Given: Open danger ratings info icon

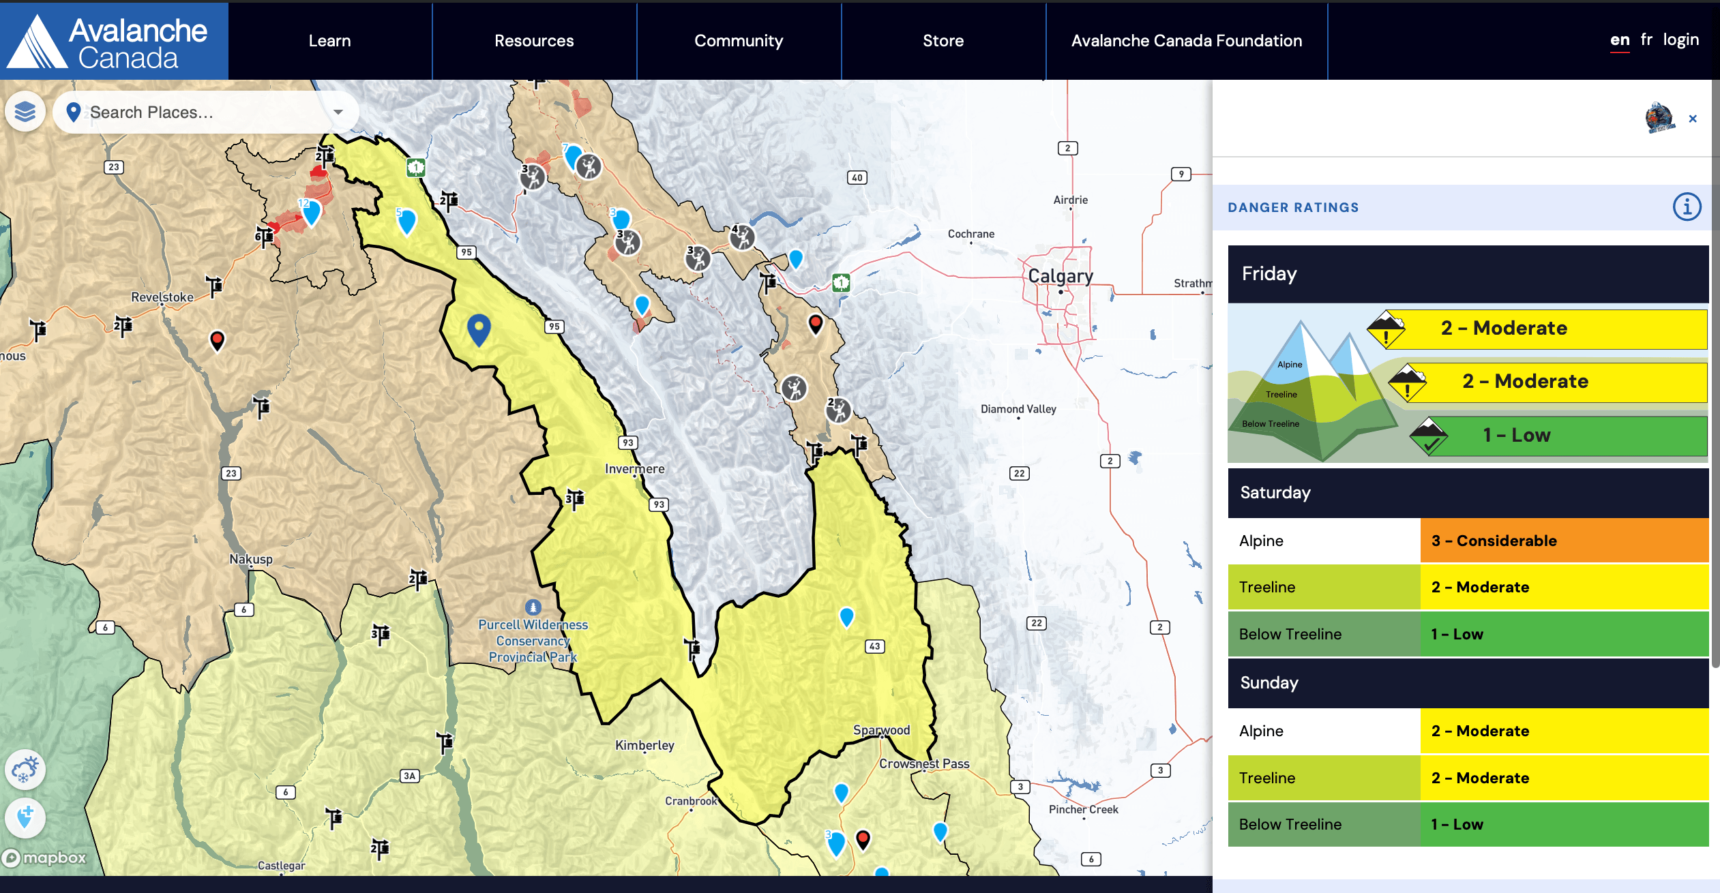Looking at the screenshot, I should coord(1687,207).
